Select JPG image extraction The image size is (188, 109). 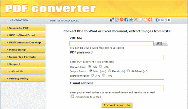click(92, 75)
